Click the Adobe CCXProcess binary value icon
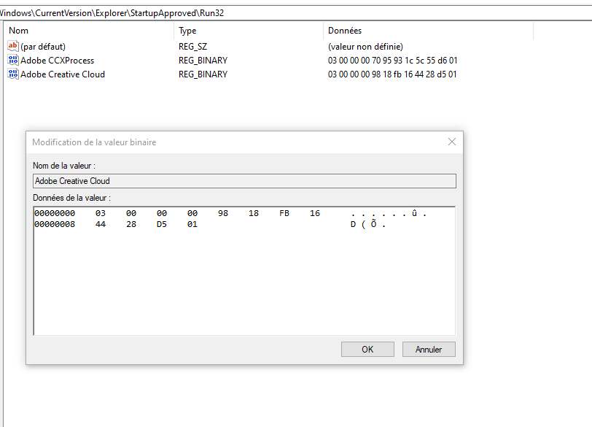592x427 pixels. click(x=13, y=60)
